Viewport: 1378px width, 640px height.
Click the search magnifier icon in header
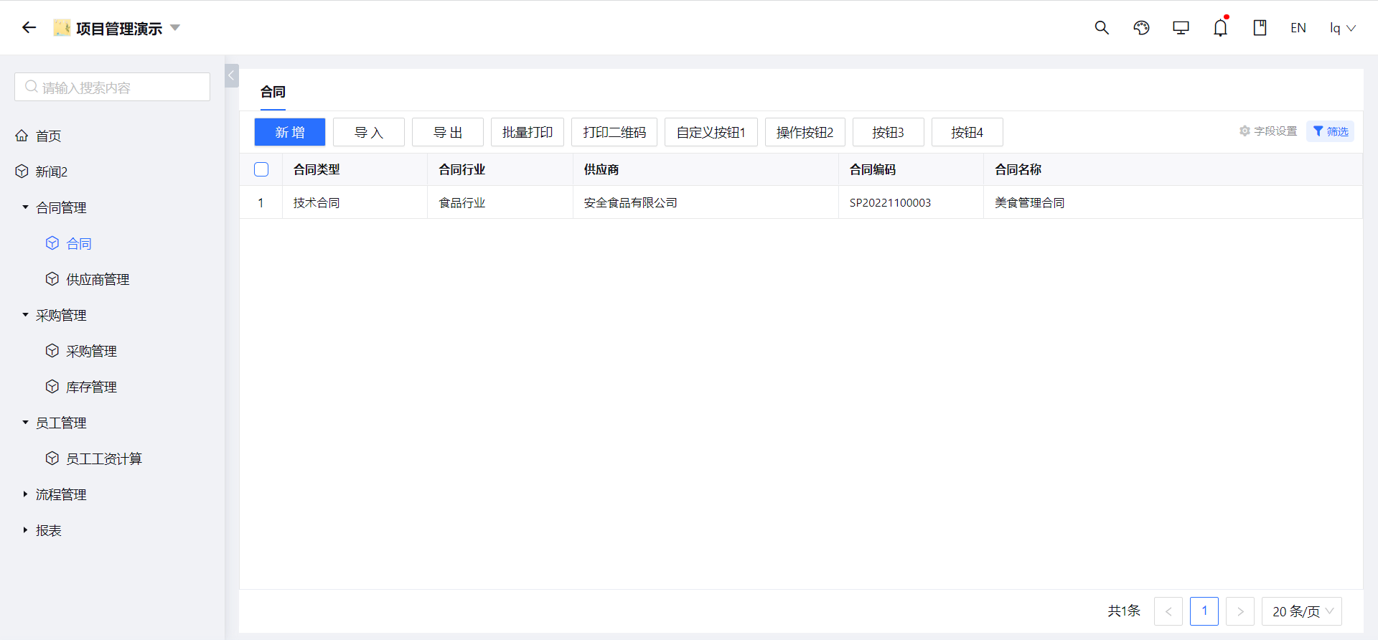1102,28
